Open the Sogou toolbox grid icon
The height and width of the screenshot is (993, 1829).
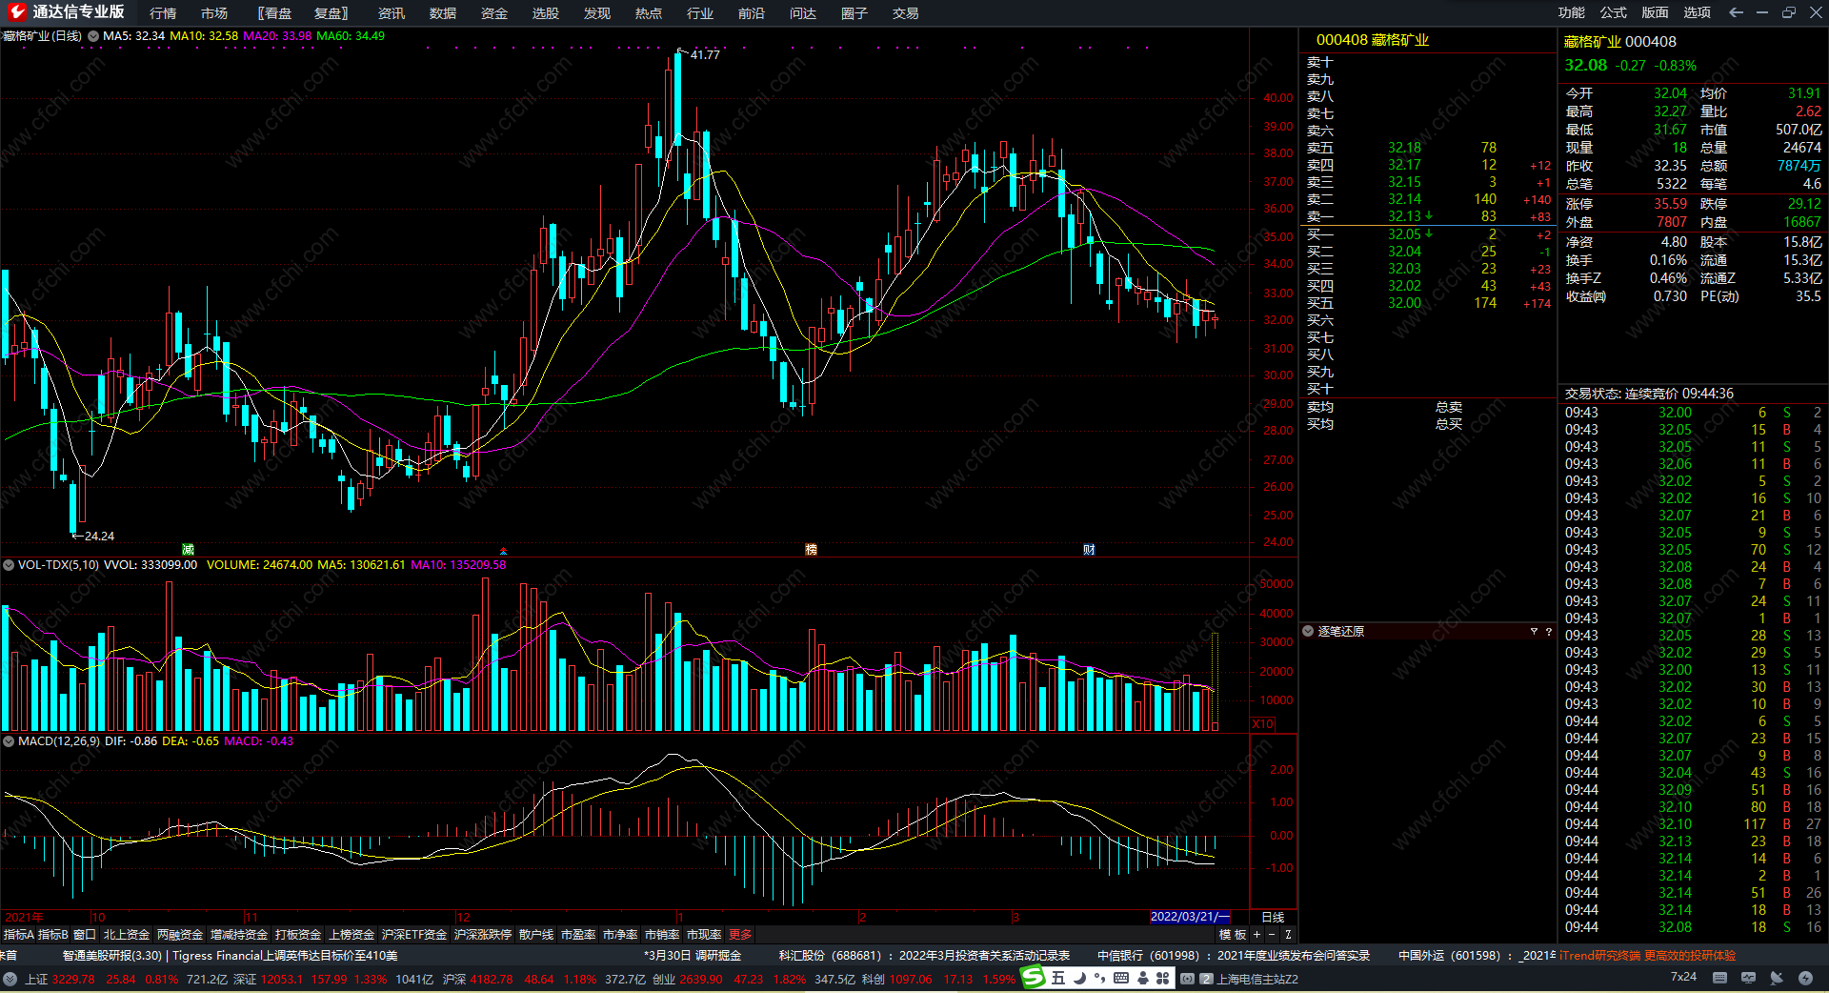click(1163, 978)
